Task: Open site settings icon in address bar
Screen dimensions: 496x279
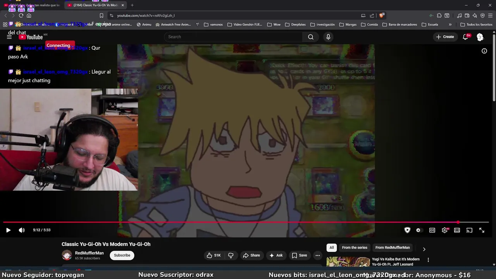Action: (112, 15)
